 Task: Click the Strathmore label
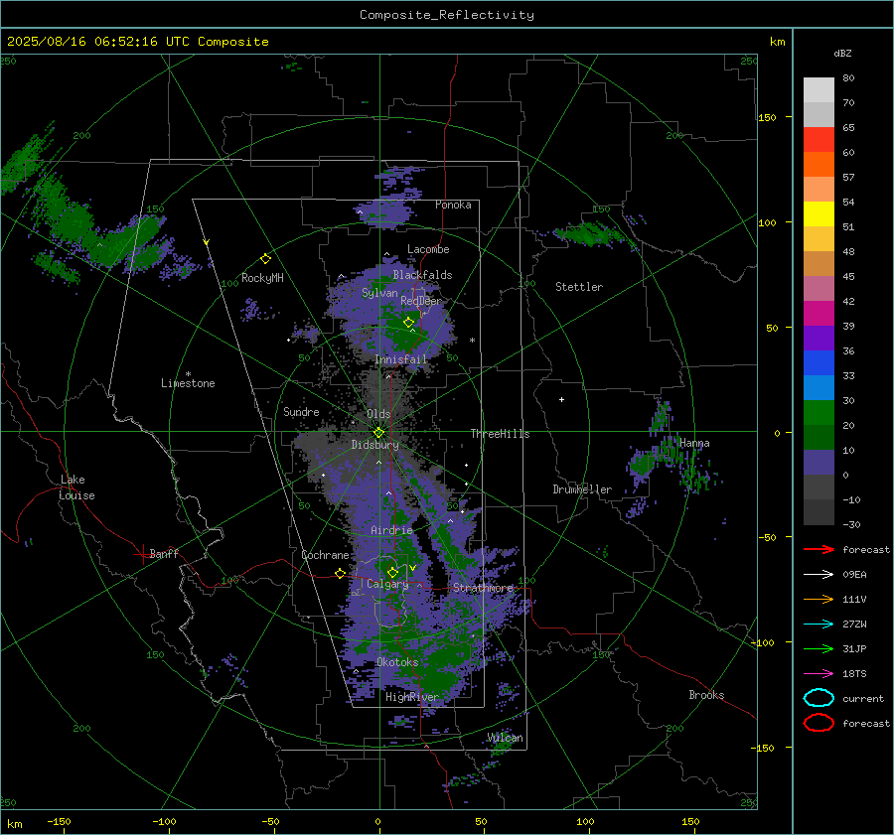click(x=484, y=588)
